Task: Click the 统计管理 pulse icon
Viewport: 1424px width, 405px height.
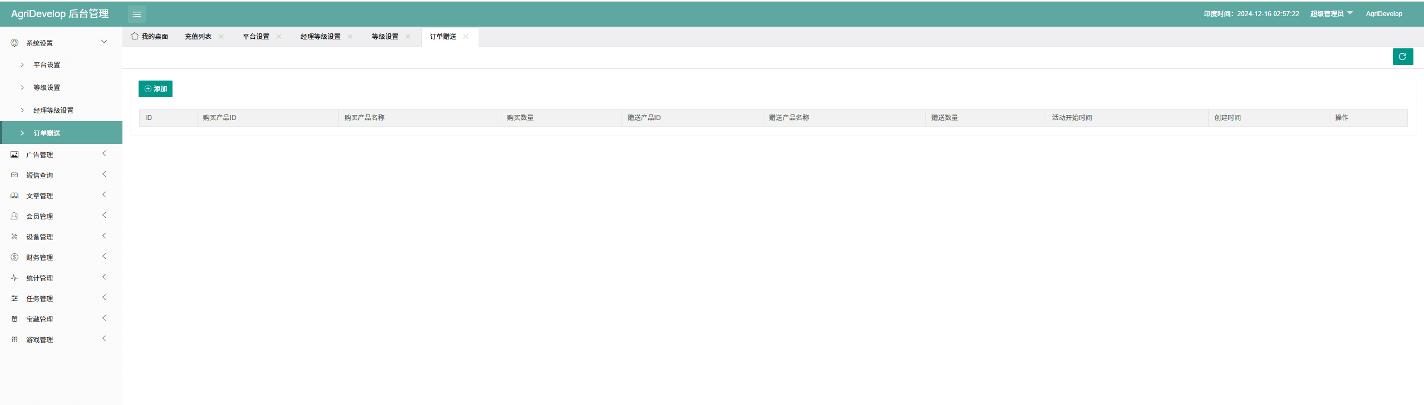Action: 14,278
